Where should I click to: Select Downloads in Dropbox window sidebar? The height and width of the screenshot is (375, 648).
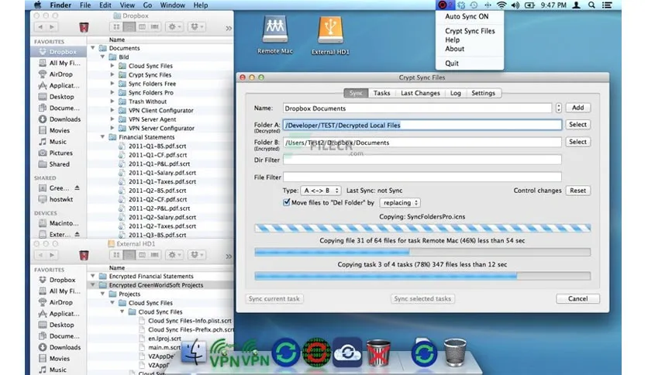coord(60,119)
